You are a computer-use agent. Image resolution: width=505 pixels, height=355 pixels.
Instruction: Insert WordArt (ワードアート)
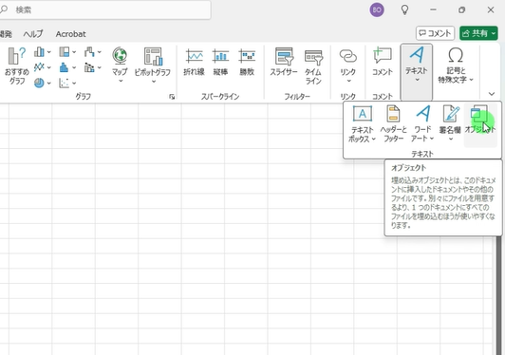click(422, 124)
